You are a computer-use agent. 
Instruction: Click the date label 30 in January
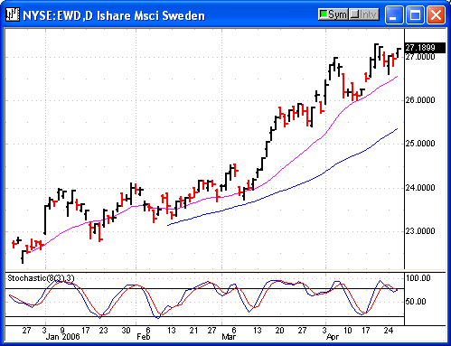pos(126,331)
